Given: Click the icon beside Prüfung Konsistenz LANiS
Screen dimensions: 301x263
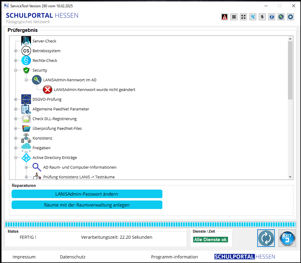Looking at the screenshot, I should pyautogui.click(x=37, y=176).
